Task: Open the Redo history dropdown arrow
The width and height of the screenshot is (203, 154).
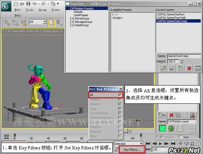Action: 48,4
